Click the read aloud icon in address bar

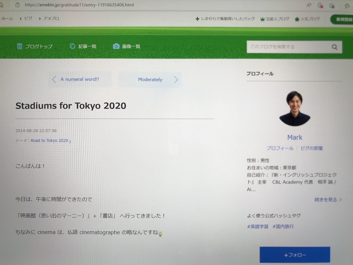[x=309, y=5]
